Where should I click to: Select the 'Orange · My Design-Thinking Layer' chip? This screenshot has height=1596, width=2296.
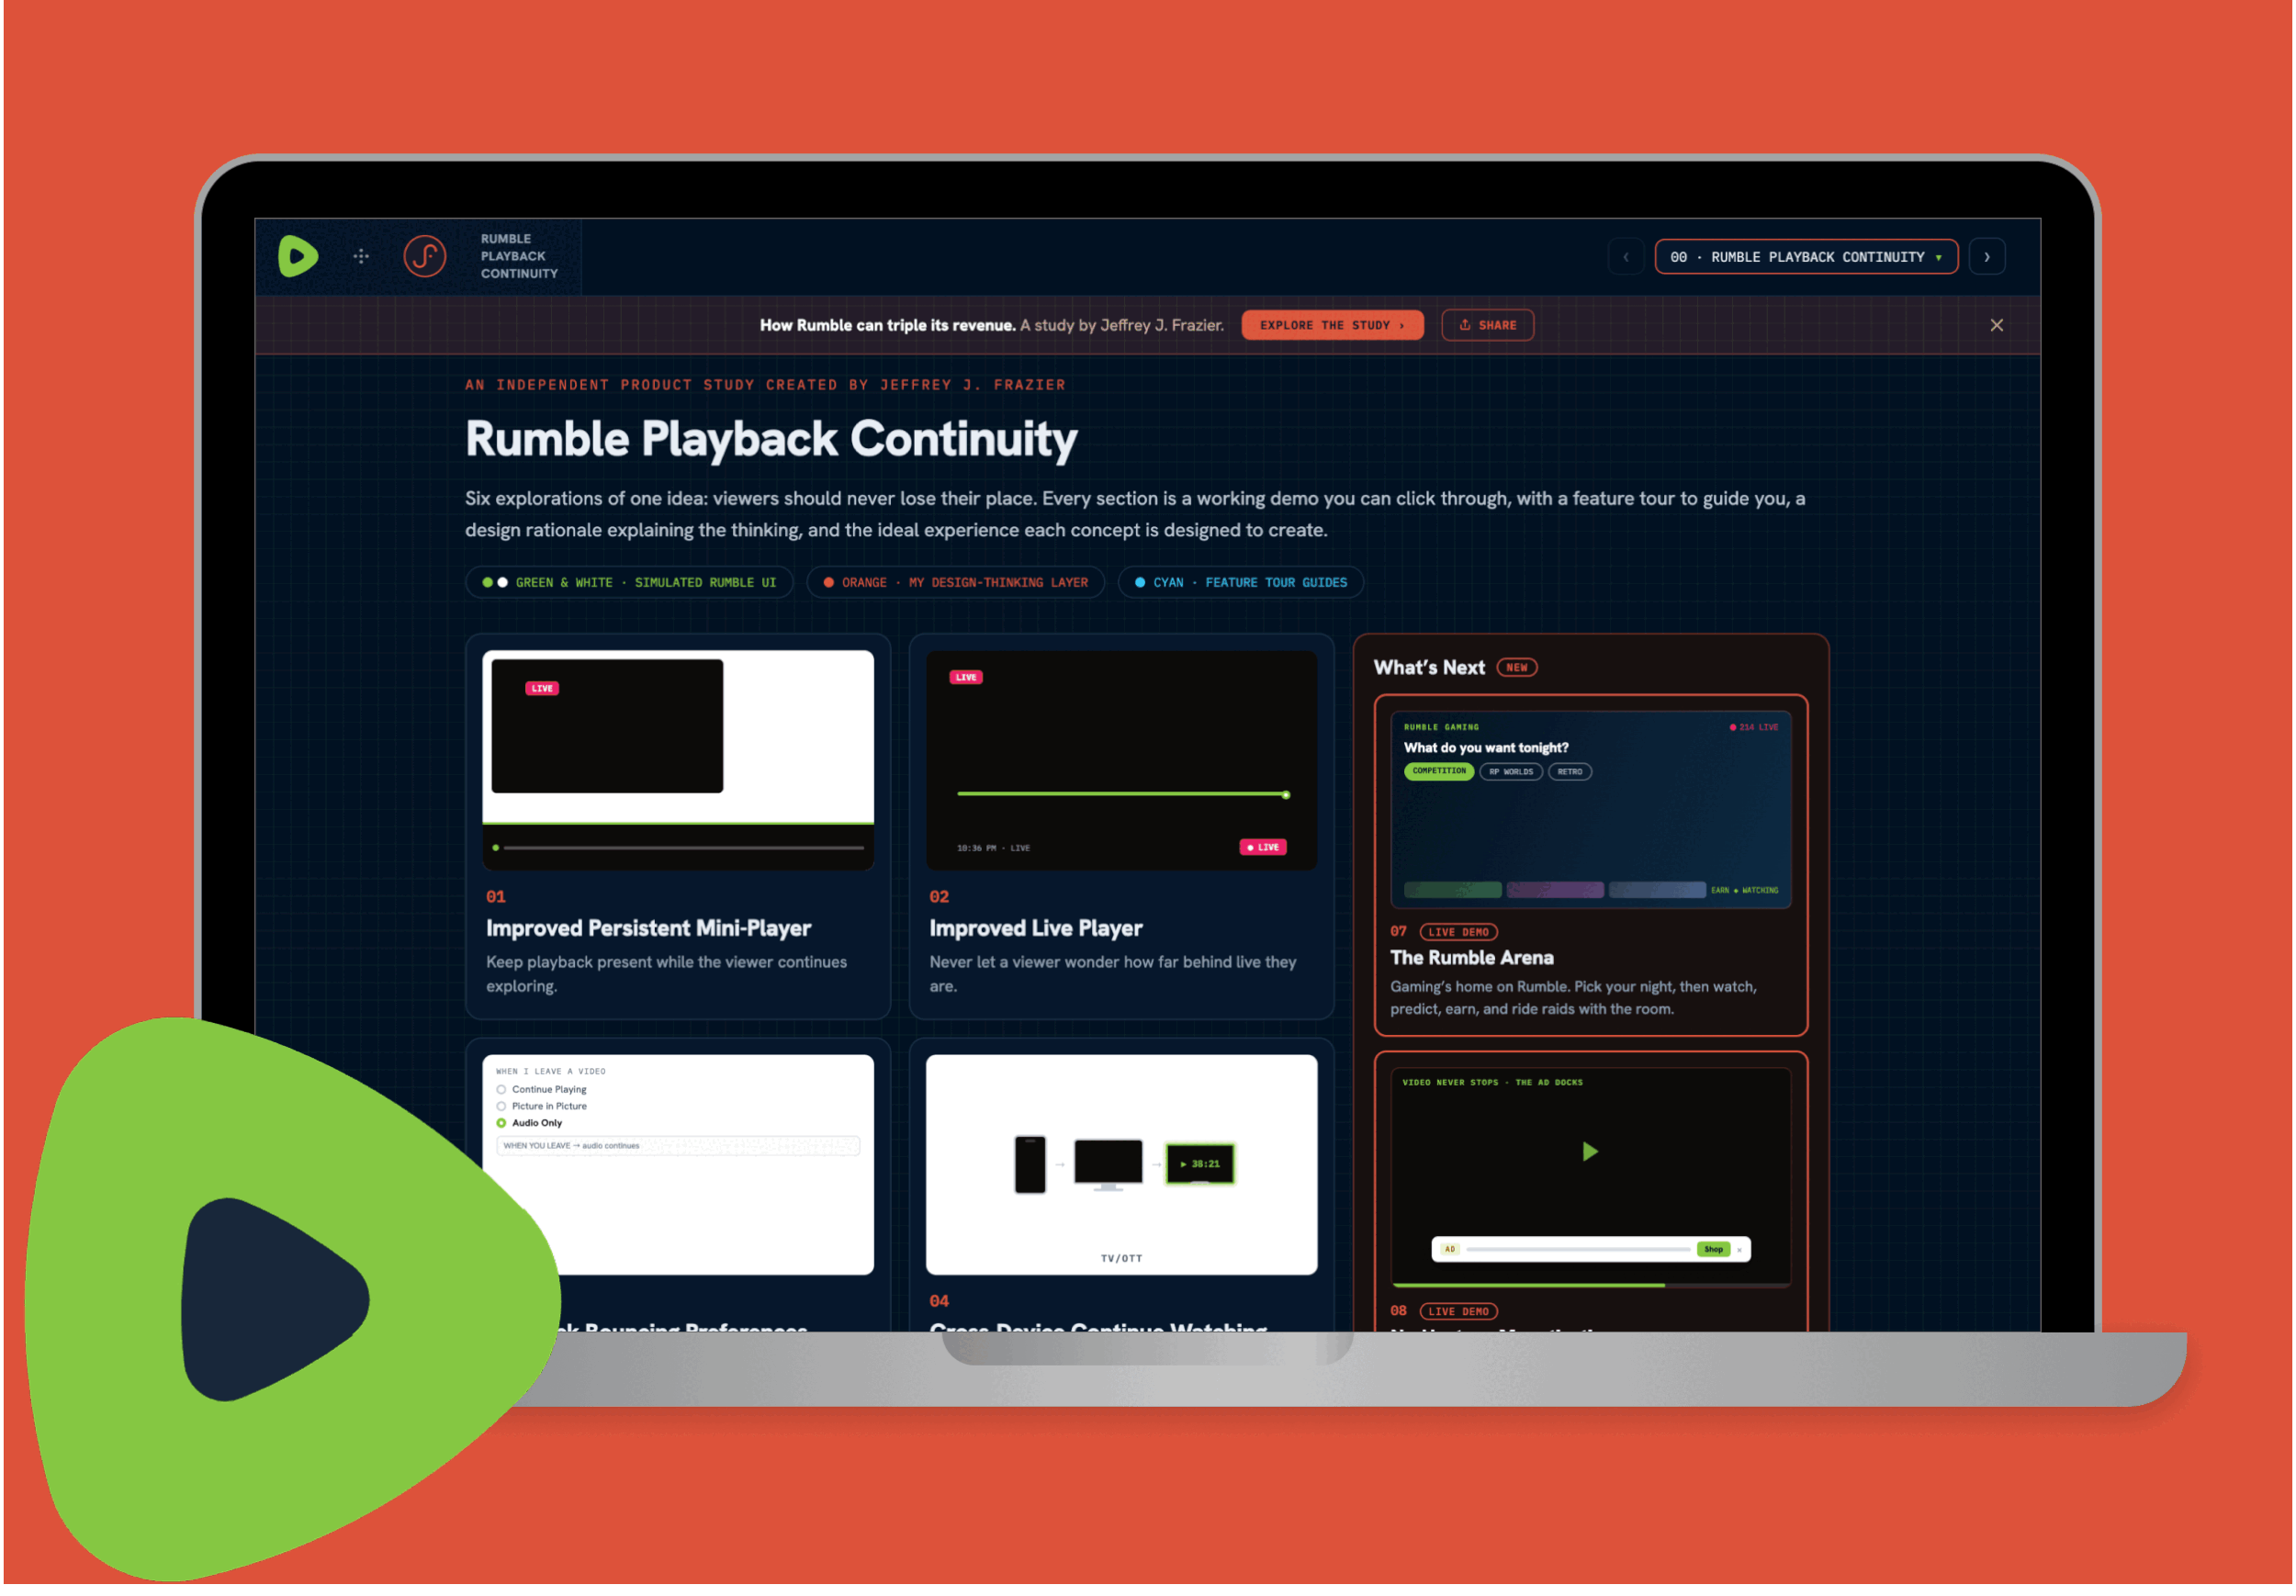tap(956, 583)
